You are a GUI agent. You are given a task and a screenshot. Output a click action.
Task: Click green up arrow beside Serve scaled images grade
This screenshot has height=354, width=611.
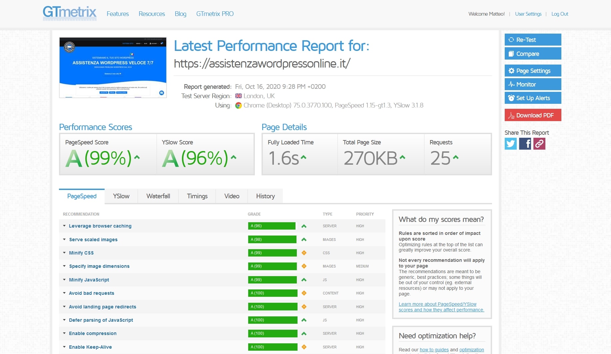click(x=304, y=240)
